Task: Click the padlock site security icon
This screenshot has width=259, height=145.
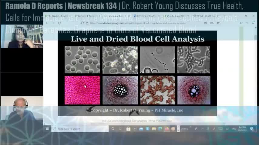Action: point(87,23)
